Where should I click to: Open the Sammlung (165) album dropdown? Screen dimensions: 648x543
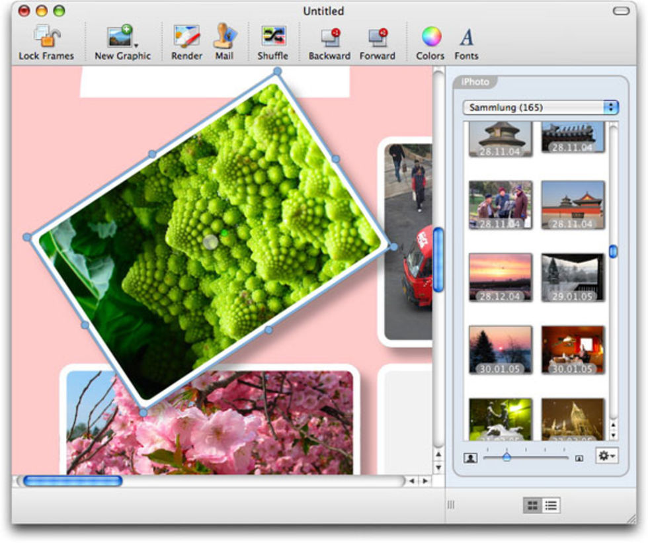540,107
